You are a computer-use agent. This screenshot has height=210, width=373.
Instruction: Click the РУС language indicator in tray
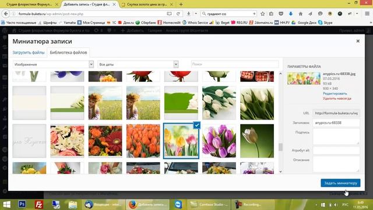[345, 205]
